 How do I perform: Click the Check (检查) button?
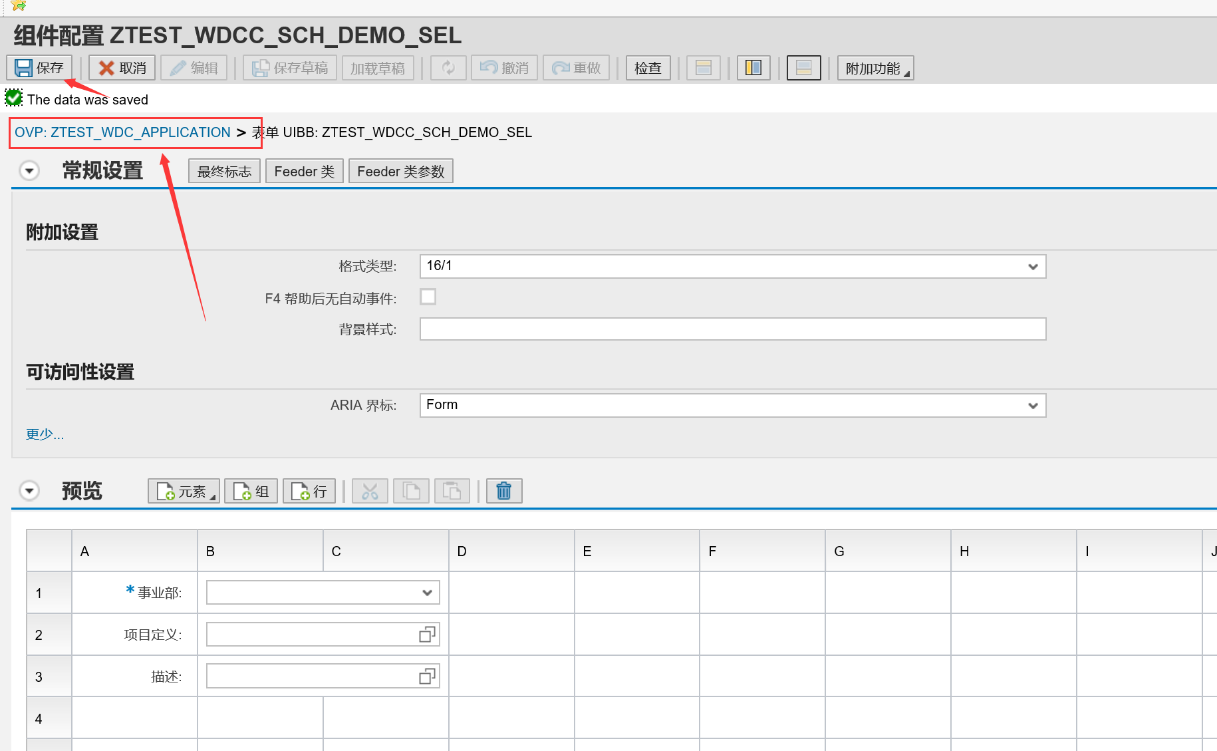(648, 68)
